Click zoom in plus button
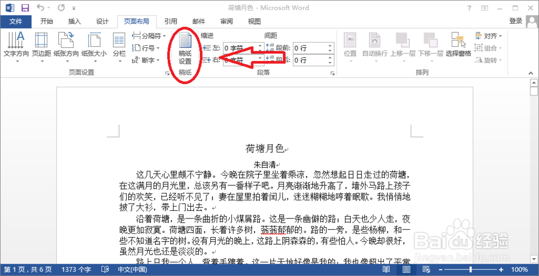Image resolution: width=539 pixels, height=276 pixels. pos(501,270)
